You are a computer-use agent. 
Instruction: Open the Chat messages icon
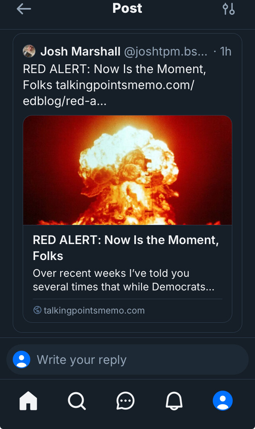[x=126, y=401]
